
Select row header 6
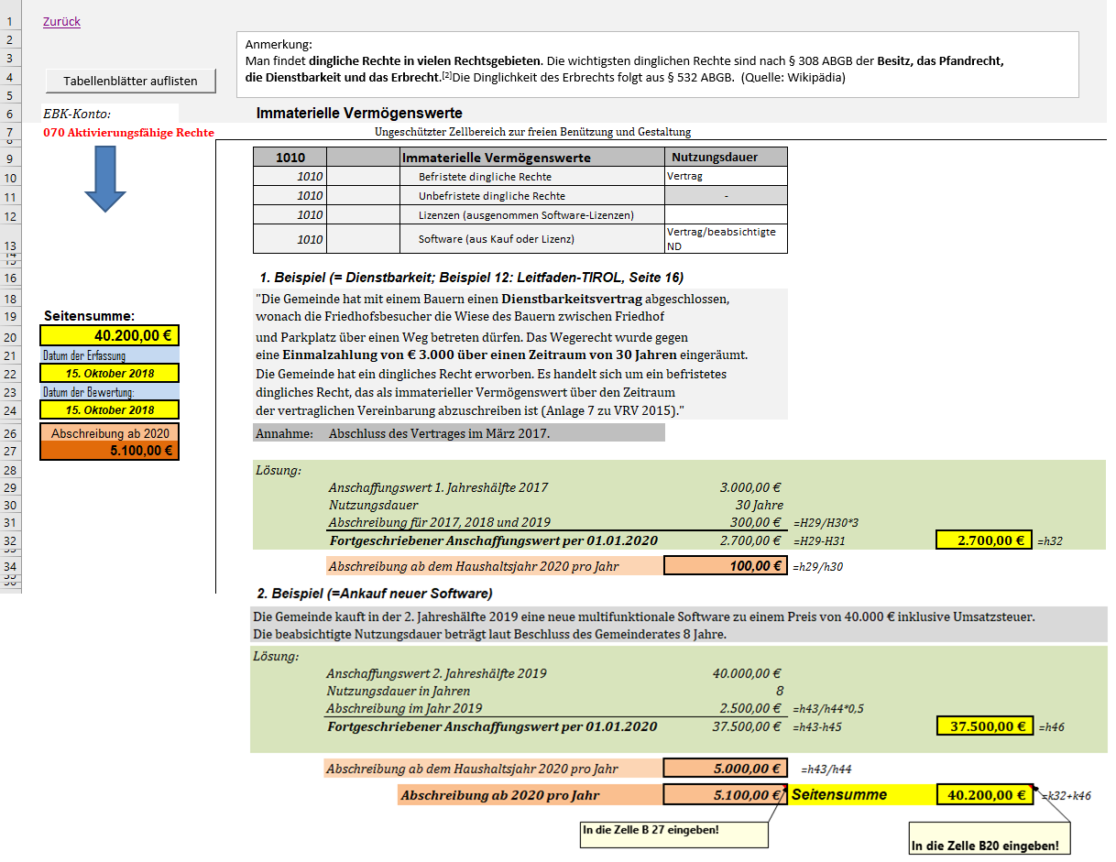click(x=10, y=115)
